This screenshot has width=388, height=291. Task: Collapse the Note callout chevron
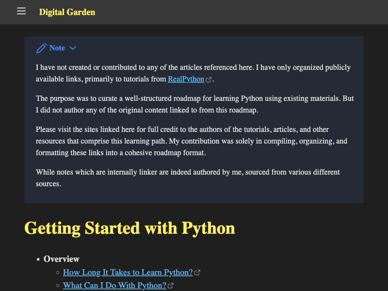coord(73,48)
